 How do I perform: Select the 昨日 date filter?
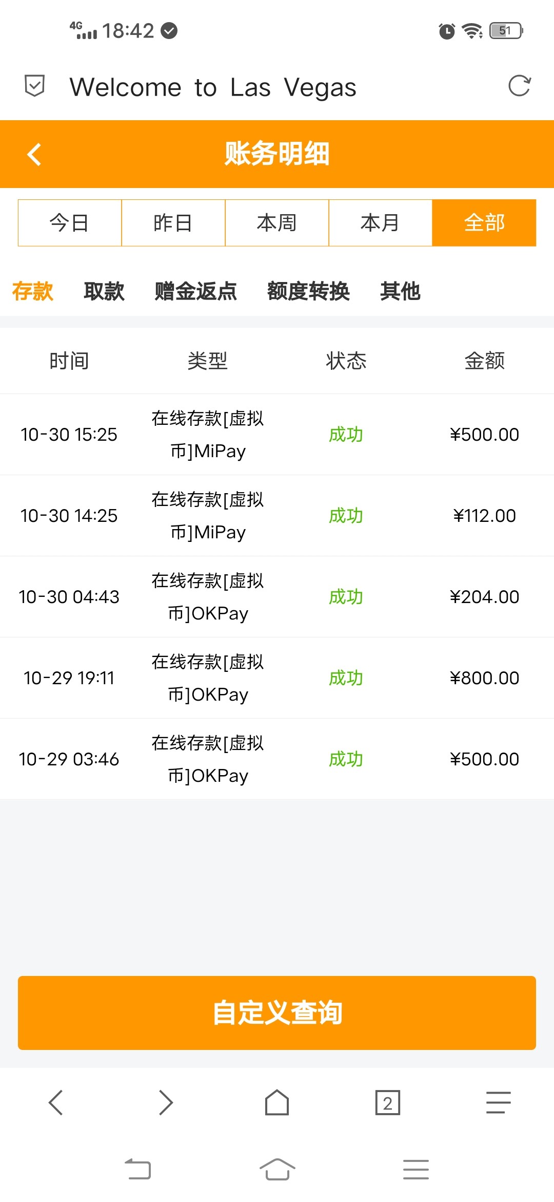[x=173, y=223]
